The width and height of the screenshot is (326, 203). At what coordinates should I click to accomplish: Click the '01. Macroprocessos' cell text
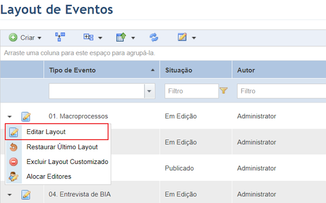(79, 116)
